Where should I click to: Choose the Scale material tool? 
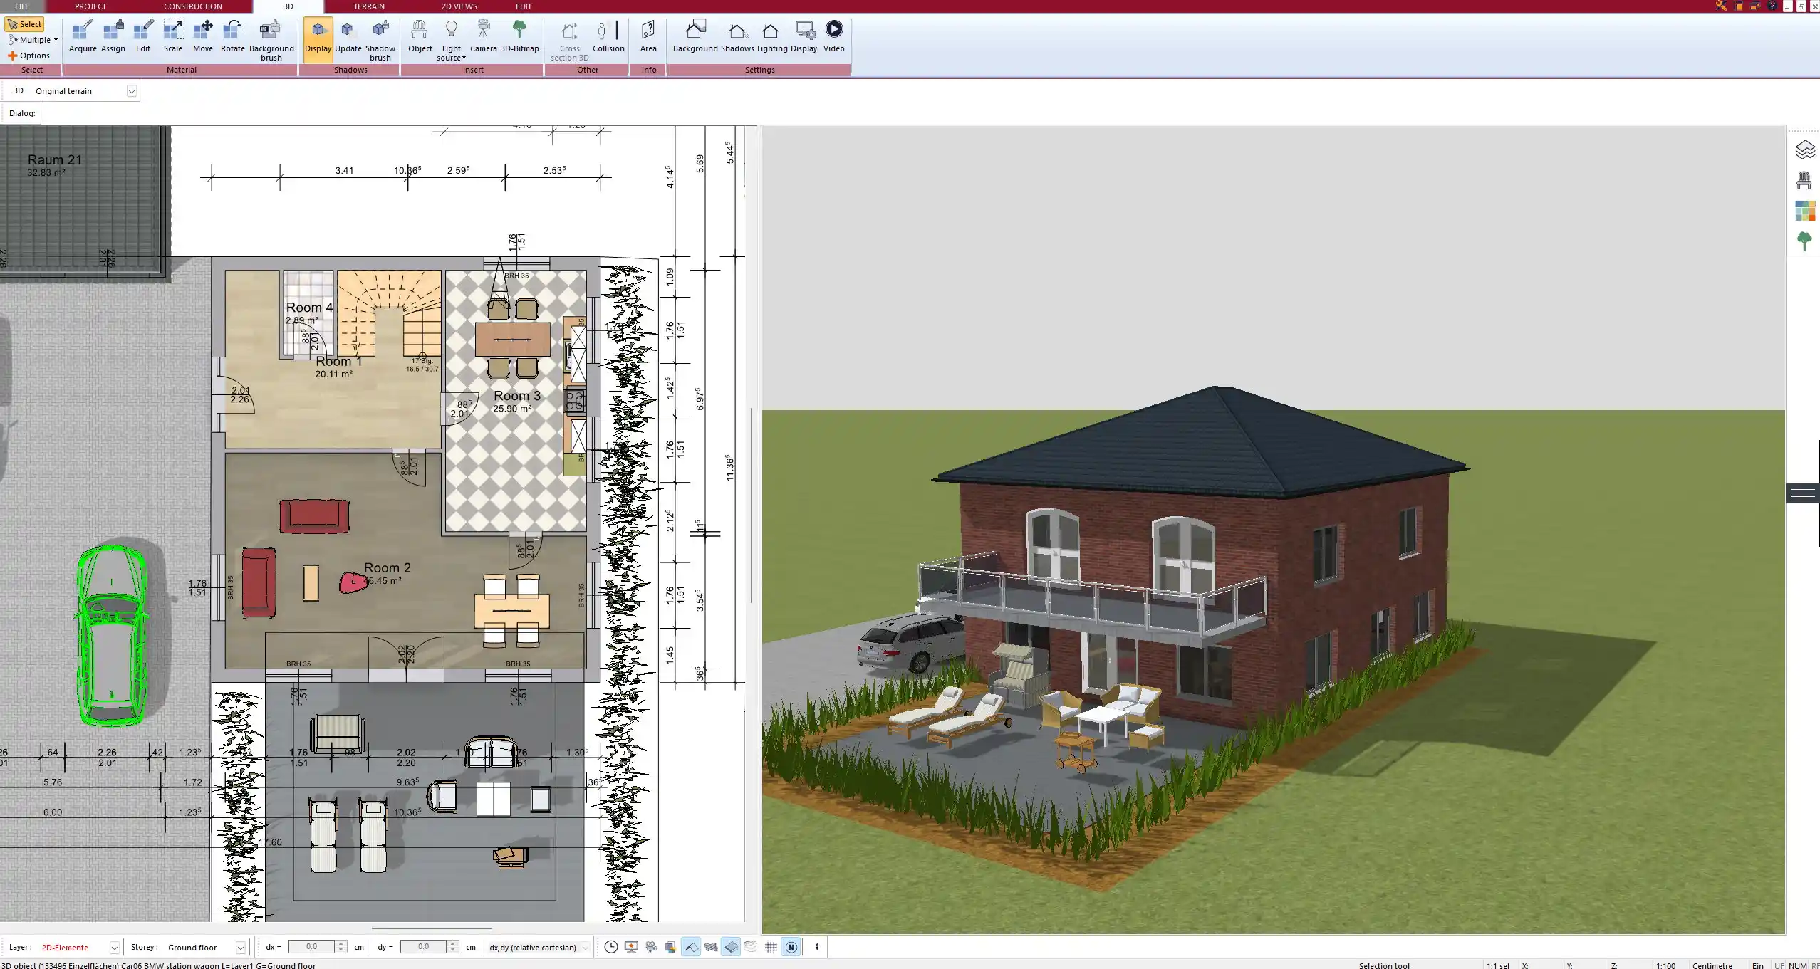173,37
